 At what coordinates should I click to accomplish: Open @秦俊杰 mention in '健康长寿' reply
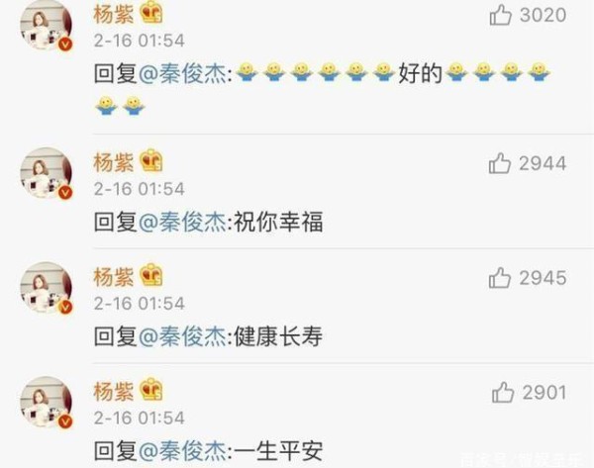(183, 336)
